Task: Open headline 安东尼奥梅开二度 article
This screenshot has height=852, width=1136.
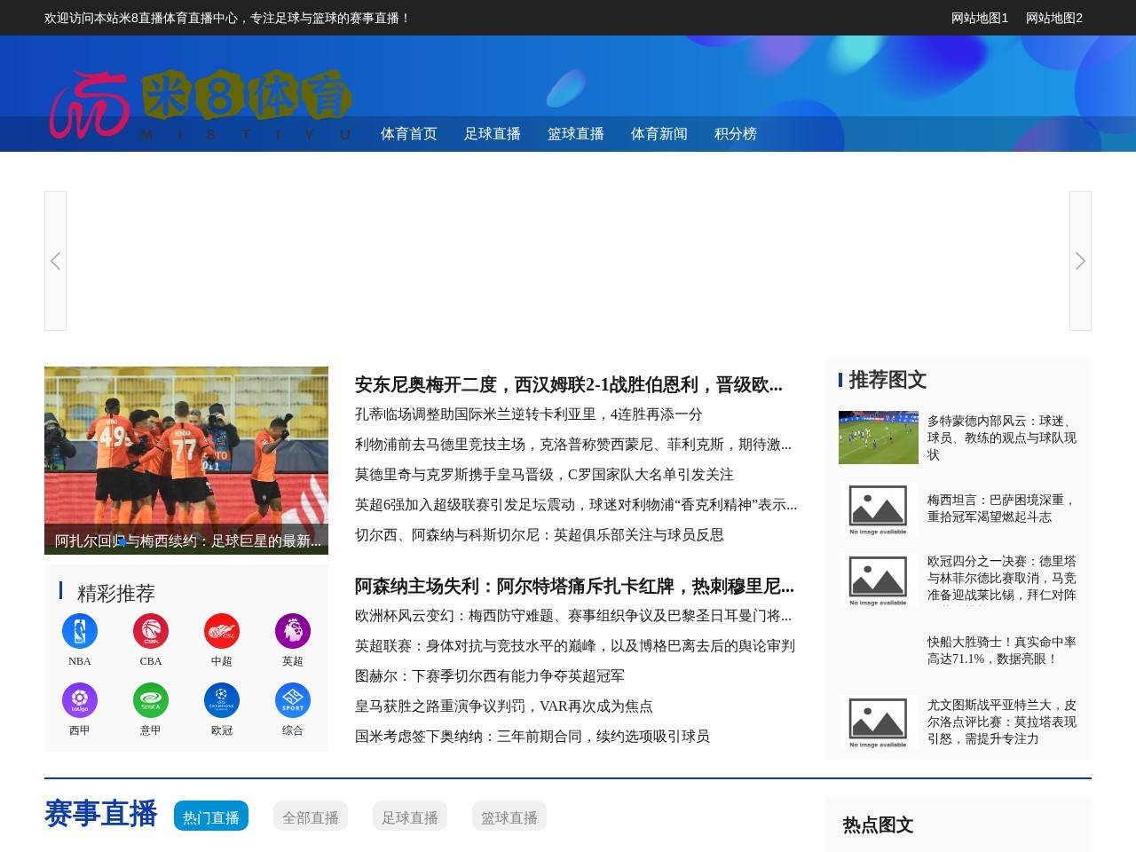Action: click(569, 384)
